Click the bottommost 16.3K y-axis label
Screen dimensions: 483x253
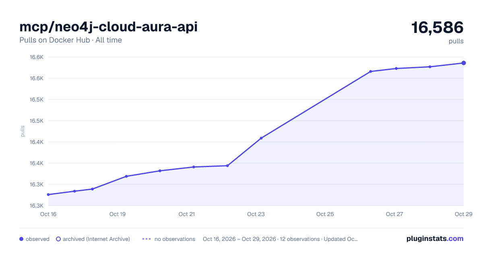point(37,206)
